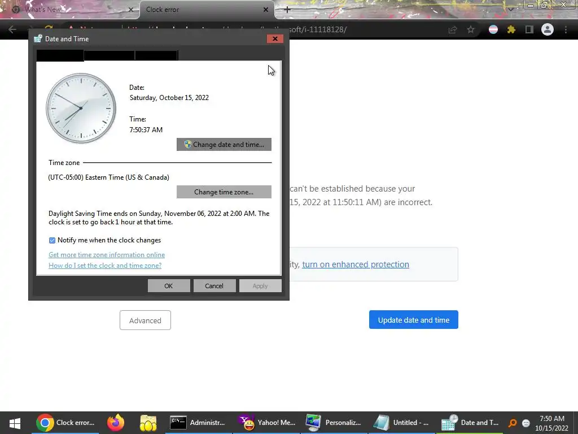578x434 pixels.
Task: Select Date and Time taskbar item
Action: 469,423
